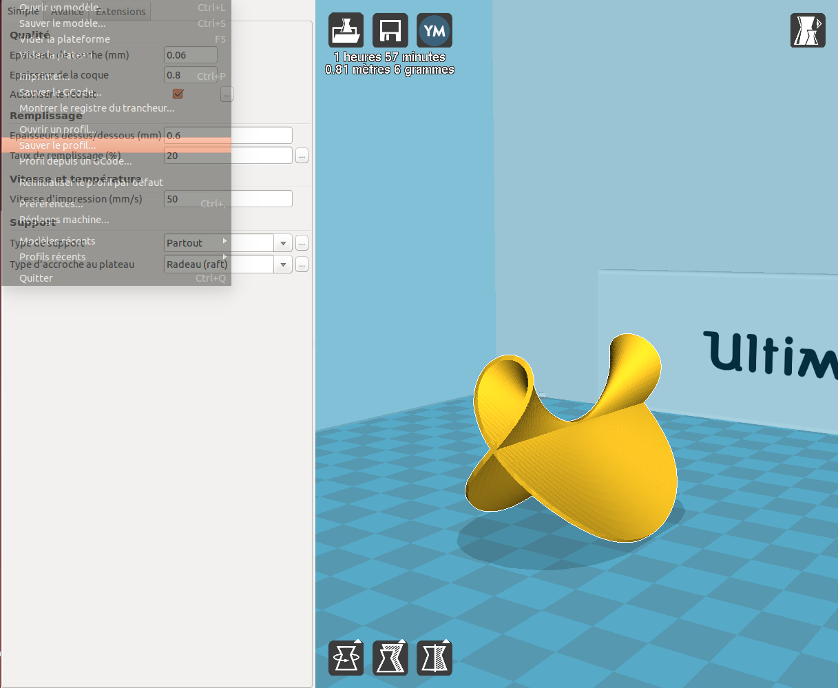Screen dimensions: 838x688
Task: Expand the 'Profils récents' submenu
Action: point(116,257)
